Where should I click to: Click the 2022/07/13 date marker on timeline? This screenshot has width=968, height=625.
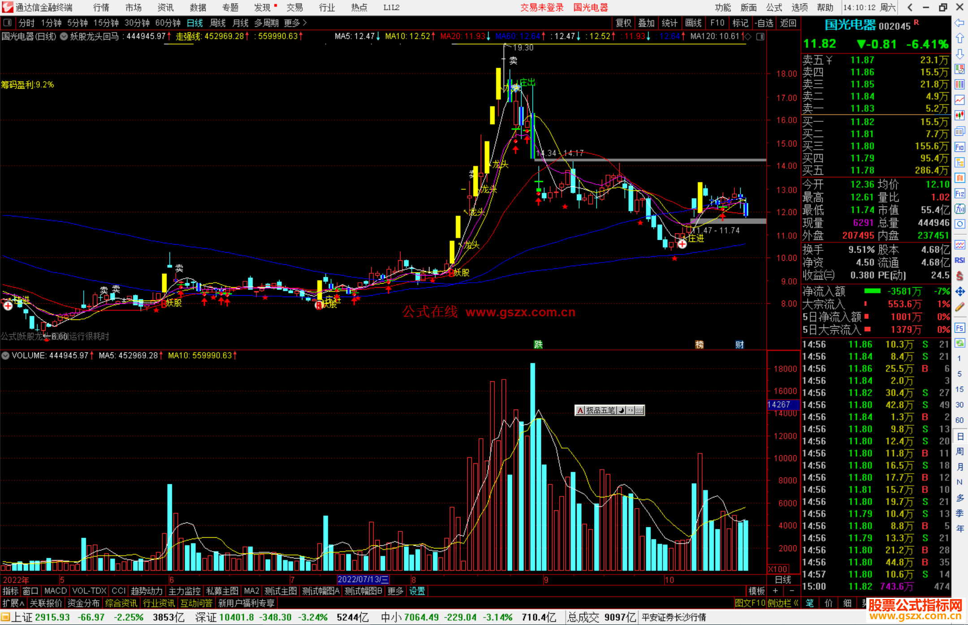point(363,579)
